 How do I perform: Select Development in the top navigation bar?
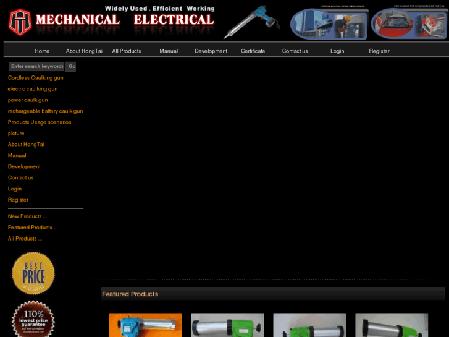coord(211,51)
